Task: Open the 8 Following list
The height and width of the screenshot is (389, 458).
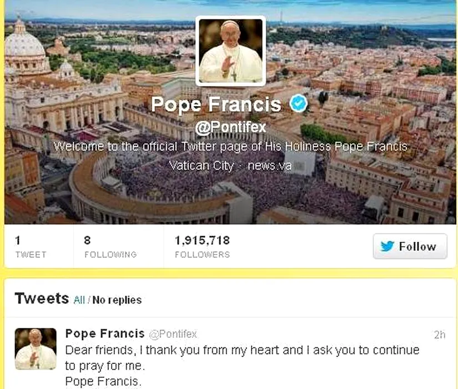Action: 110,247
